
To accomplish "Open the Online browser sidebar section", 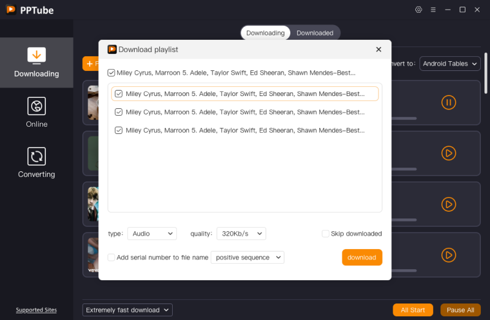I will [x=37, y=113].
